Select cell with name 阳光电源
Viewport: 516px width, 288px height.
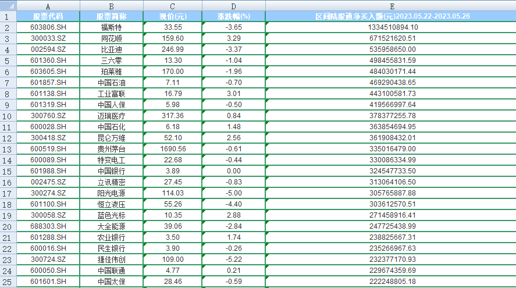112,193
